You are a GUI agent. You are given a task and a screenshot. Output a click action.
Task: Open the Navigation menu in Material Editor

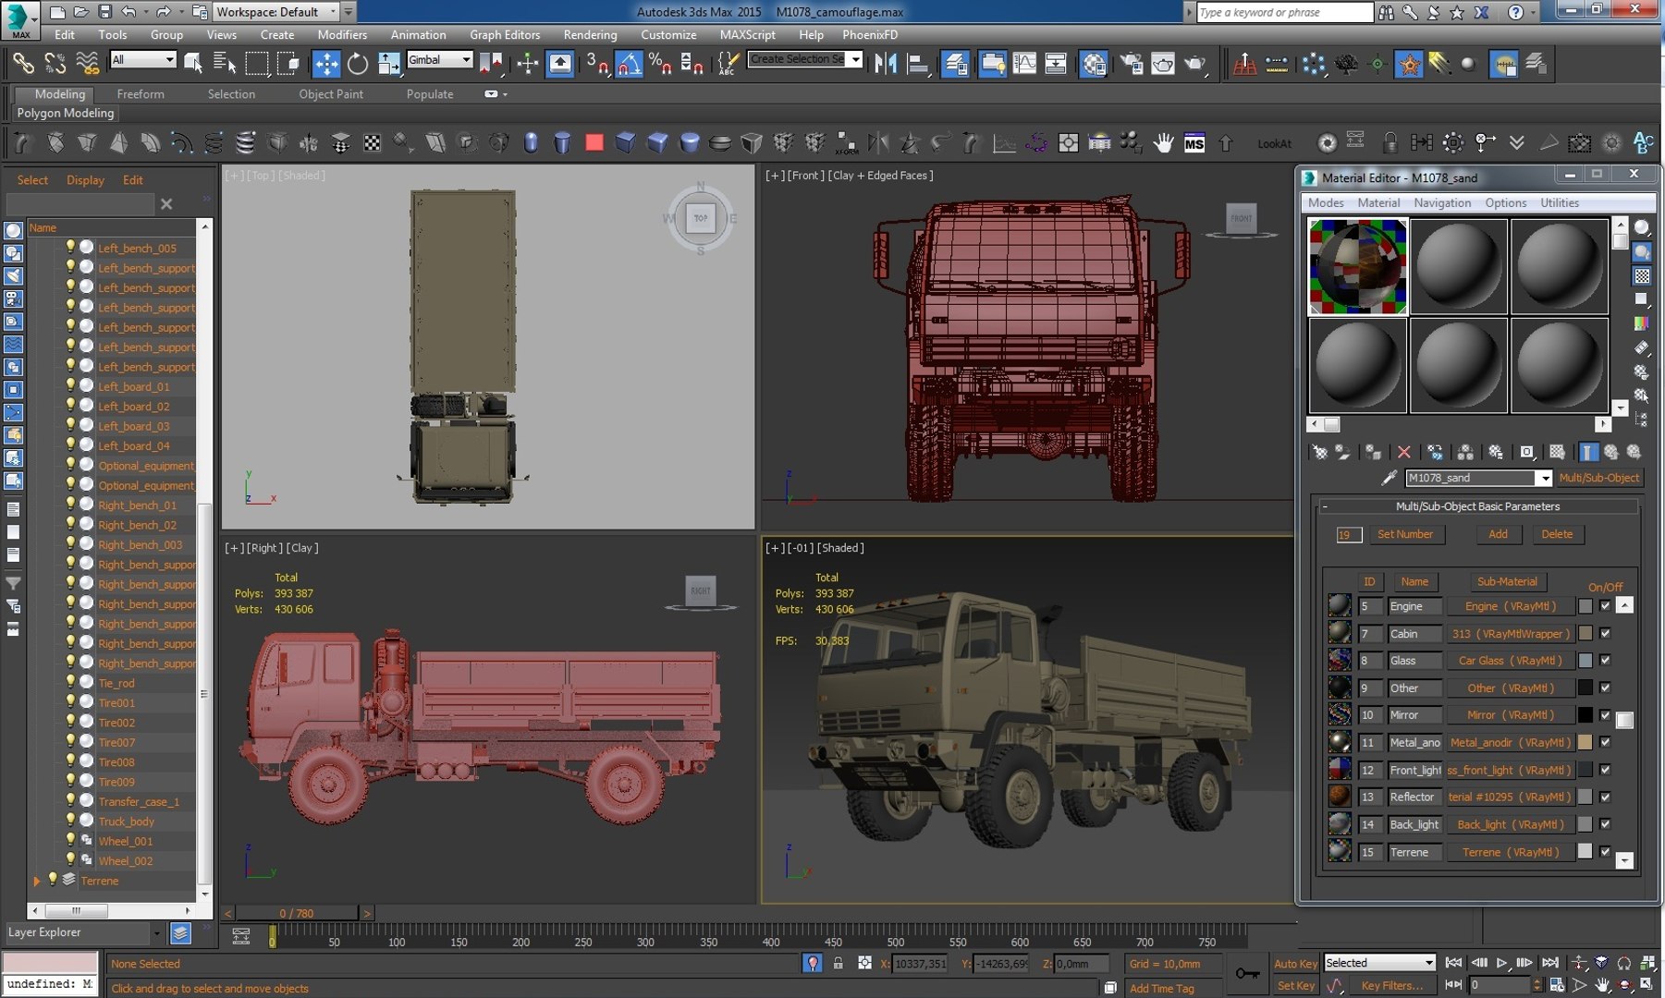(1442, 202)
